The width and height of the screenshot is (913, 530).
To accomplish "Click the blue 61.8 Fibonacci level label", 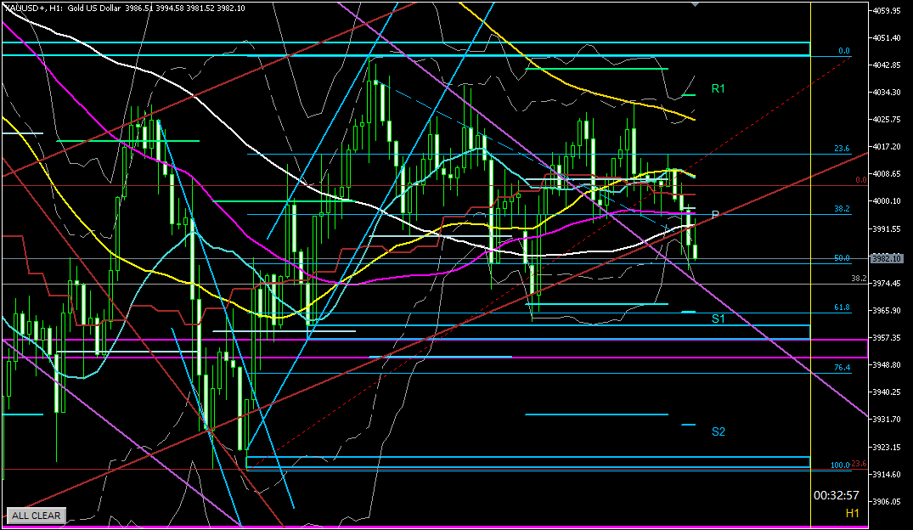I will [x=841, y=307].
